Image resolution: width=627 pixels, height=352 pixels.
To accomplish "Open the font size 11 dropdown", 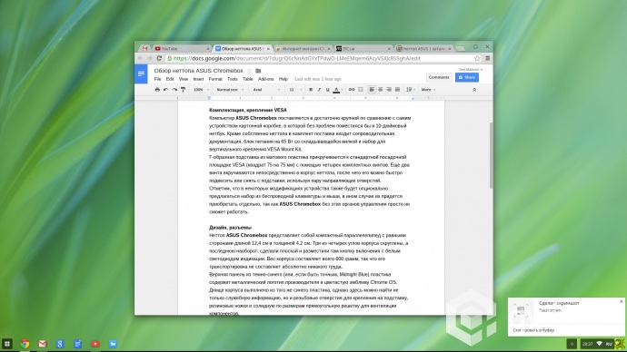I will tap(295, 90).
